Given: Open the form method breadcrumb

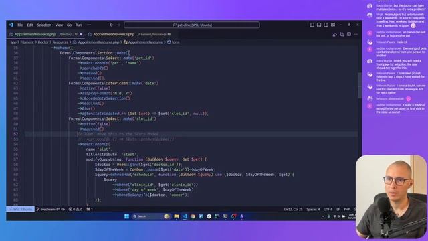Looking at the screenshot, I should coord(175,42).
